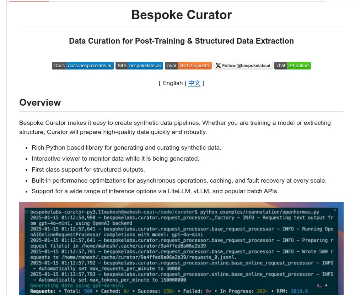355x295 pixels.
Task: Switch to the 中文 language link
Action: 194,83
